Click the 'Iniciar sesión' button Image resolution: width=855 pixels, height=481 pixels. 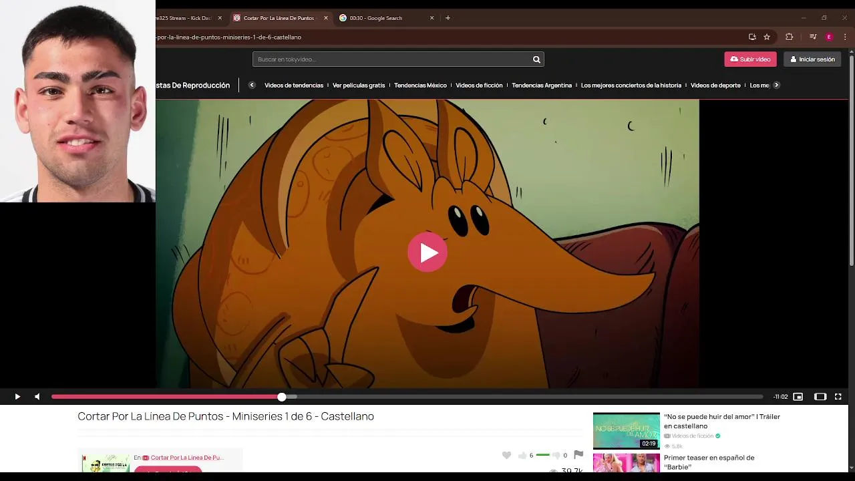coord(812,59)
